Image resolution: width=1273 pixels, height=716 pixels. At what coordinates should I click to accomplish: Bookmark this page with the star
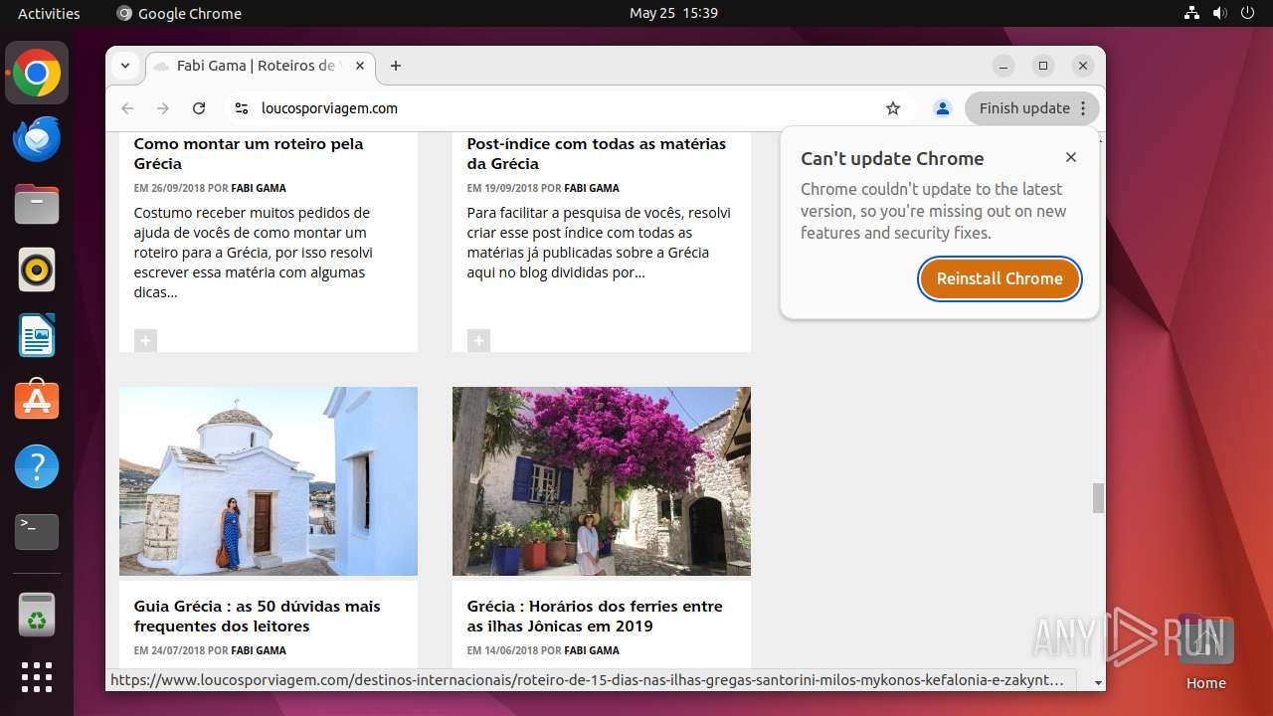[x=893, y=108]
